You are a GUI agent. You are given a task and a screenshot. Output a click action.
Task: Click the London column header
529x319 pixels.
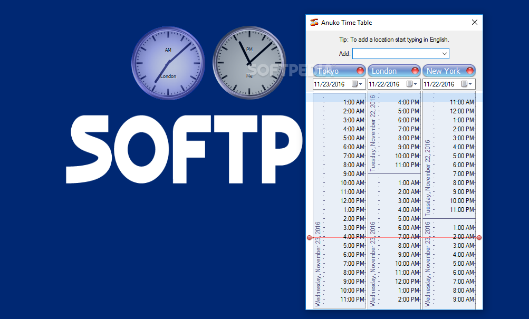394,71
